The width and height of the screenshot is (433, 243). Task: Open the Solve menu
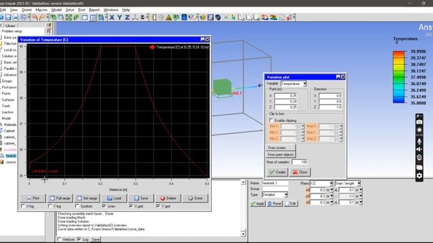(x=70, y=9)
